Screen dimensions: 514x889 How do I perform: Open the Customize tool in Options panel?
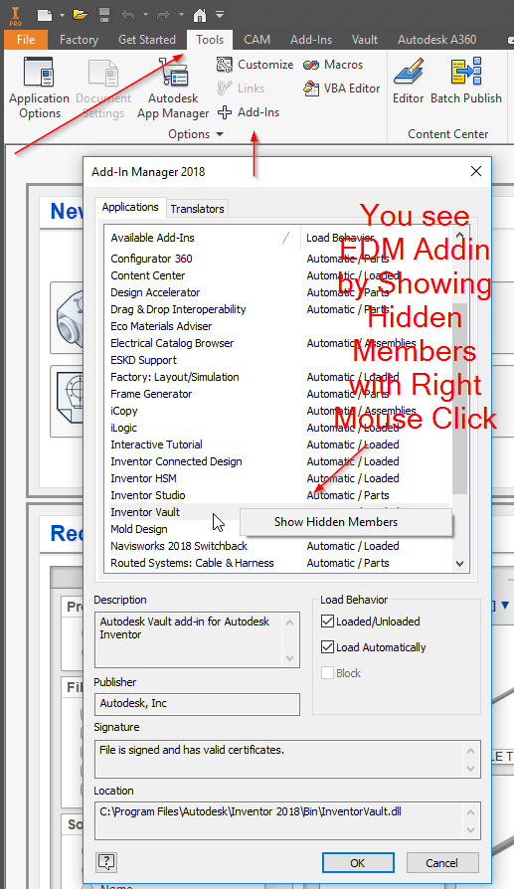256,65
